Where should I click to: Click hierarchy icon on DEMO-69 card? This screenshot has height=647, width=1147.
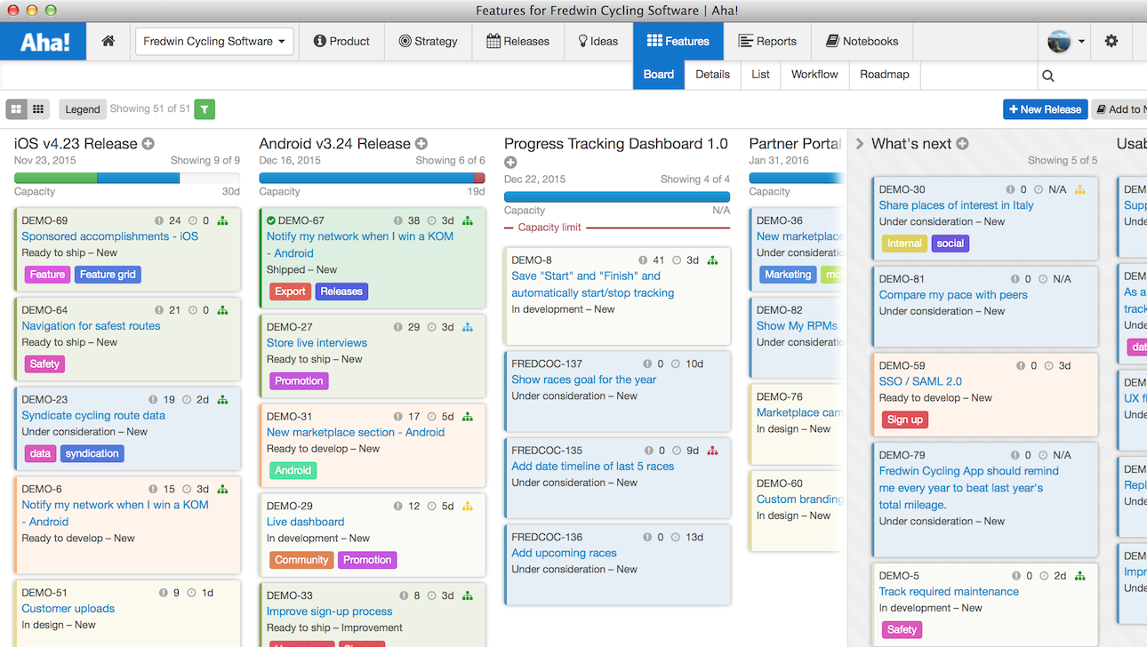pos(222,220)
